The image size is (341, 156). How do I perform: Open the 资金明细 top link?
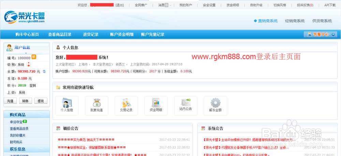pos(233,5)
